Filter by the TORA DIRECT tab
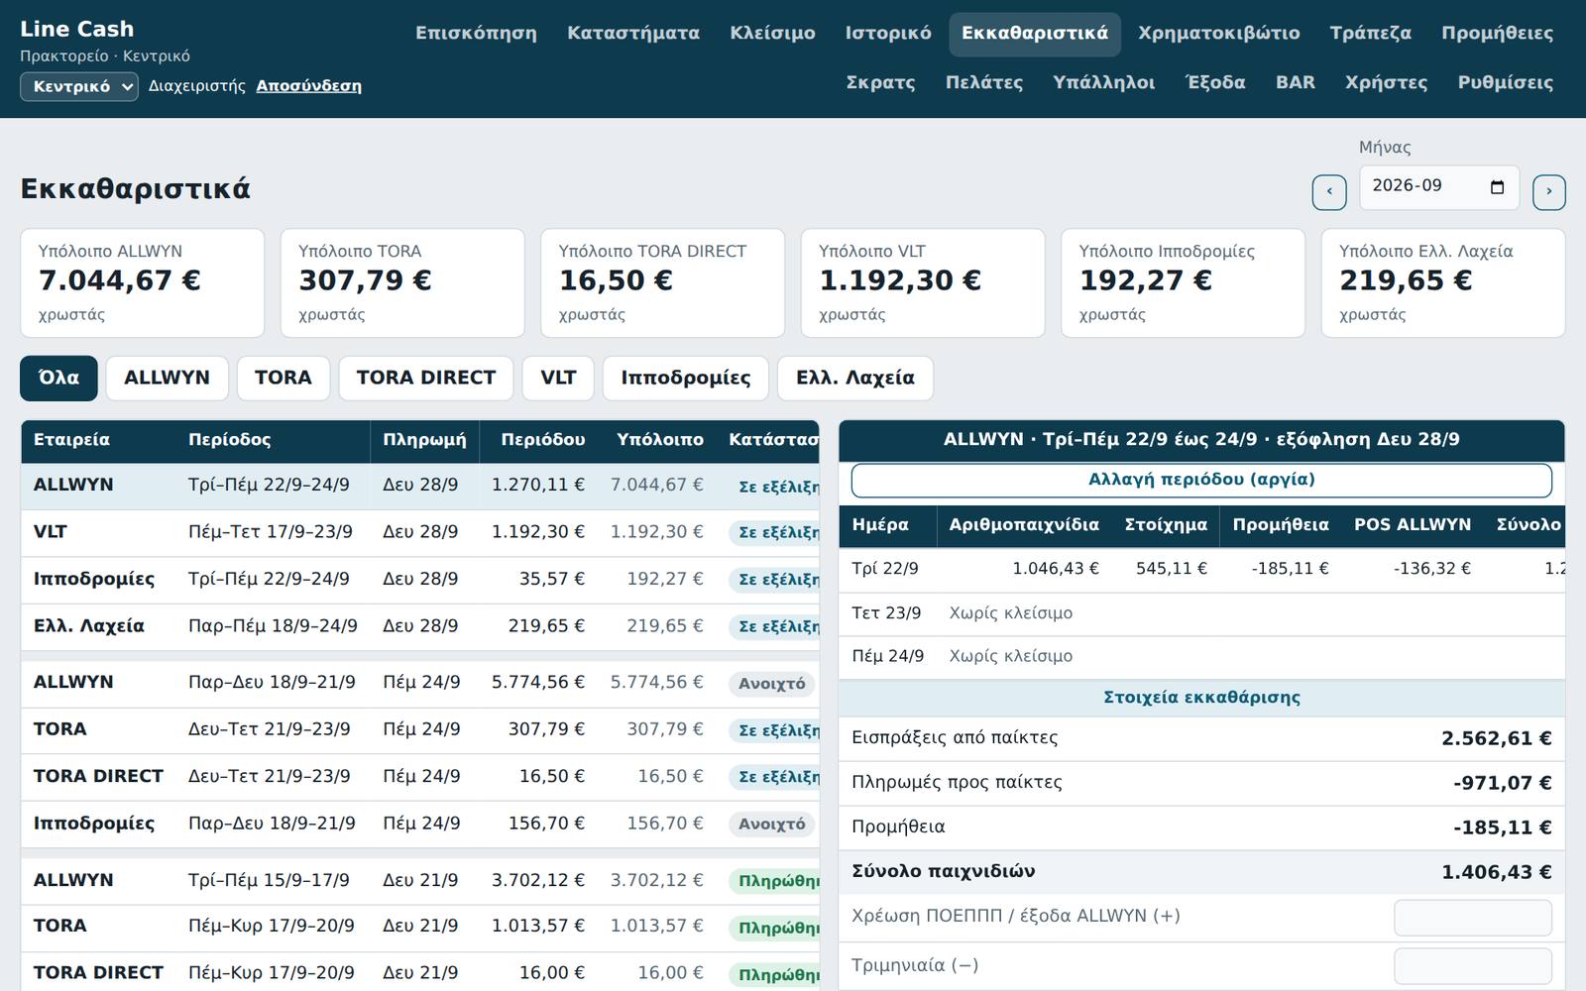Image resolution: width=1586 pixels, height=991 pixels. [x=426, y=379]
